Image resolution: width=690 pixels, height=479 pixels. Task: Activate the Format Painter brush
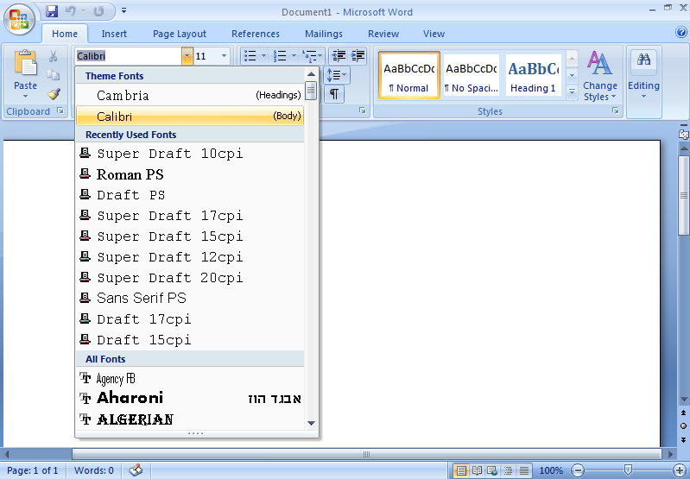click(54, 94)
